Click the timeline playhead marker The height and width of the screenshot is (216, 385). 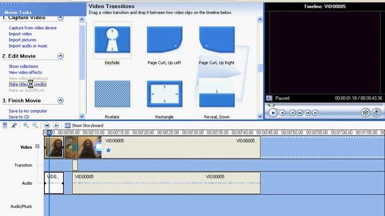point(49,133)
